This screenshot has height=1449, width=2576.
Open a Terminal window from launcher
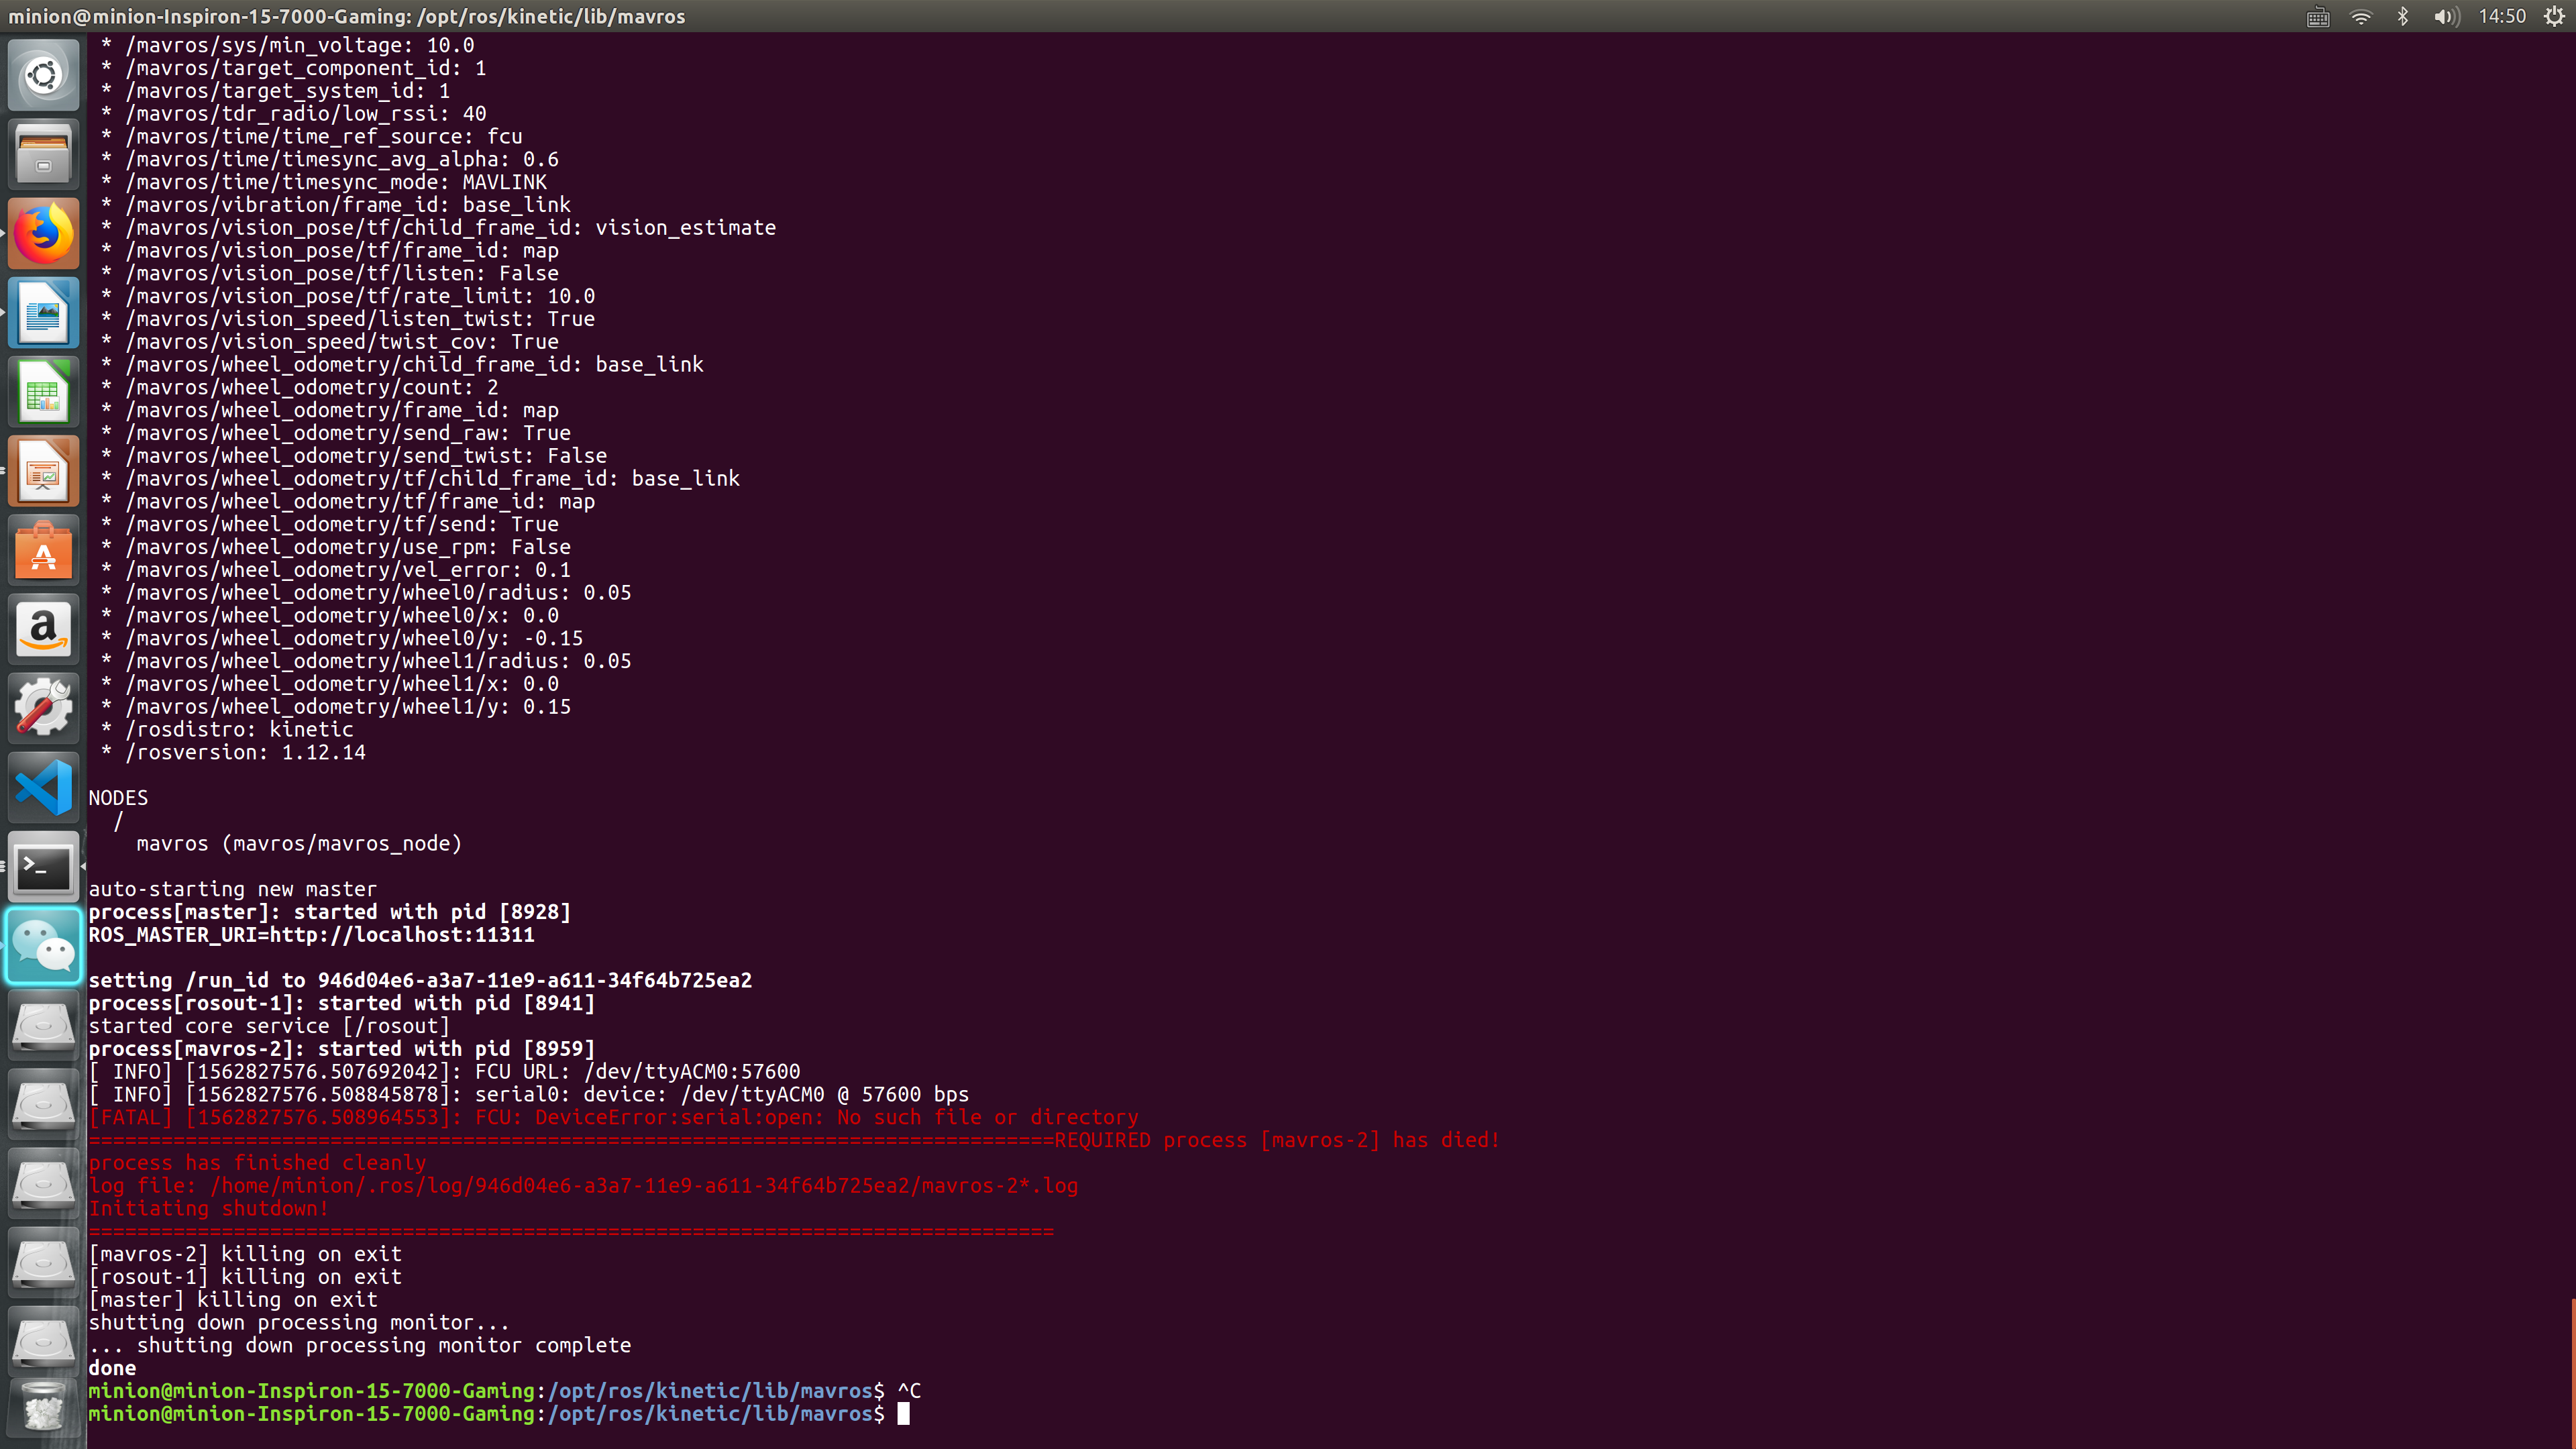pyautogui.click(x=43, y=866)
